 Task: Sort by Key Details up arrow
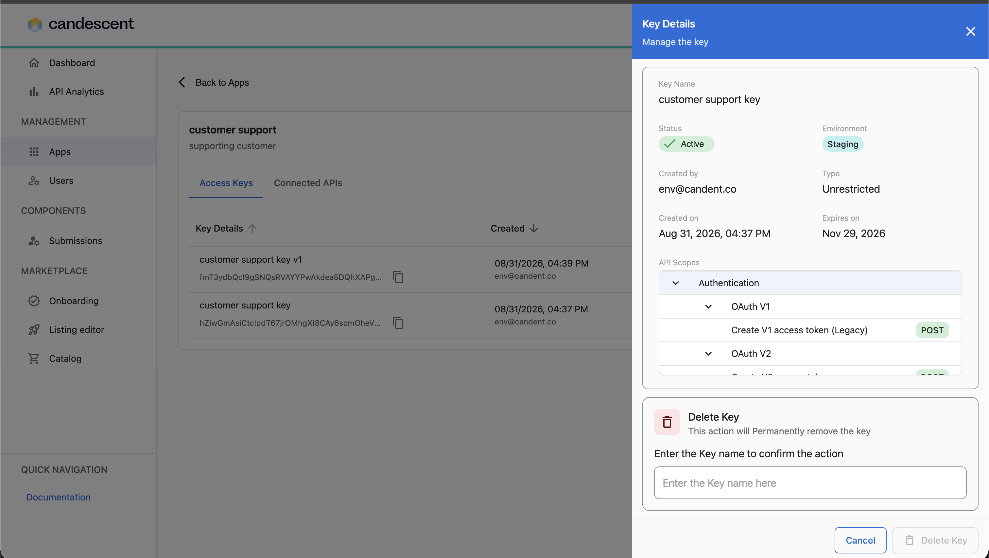tap(252, 228)
